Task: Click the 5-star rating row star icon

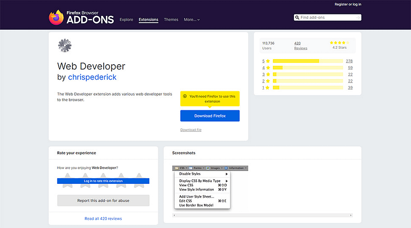Action: 268,61
